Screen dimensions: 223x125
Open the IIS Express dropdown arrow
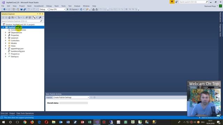click(x=79, y=9)
